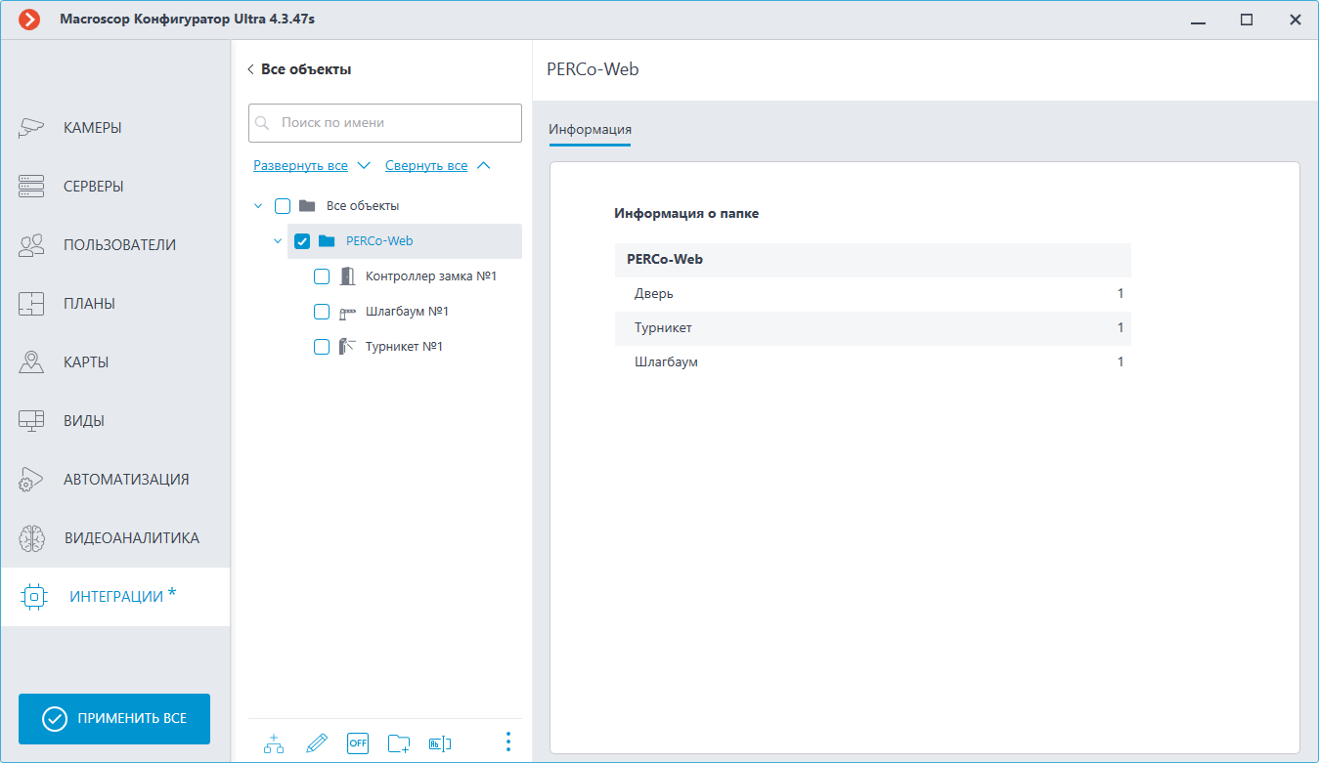Click the map pin icon beside Карты
The image size is (1319, 763).
[x=31, y=362]
